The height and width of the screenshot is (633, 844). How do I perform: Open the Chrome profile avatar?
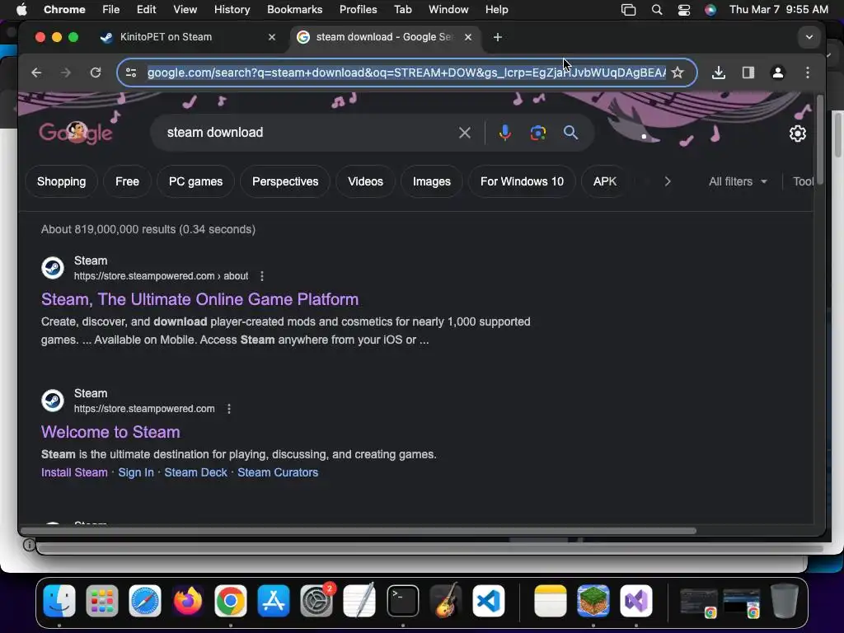(778, 73)
